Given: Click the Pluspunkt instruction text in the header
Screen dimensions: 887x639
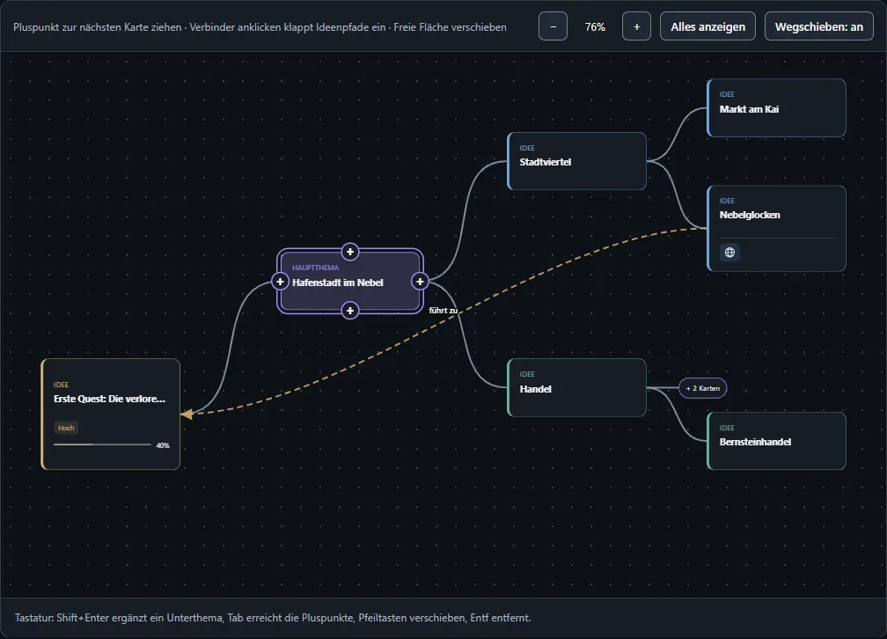Looking at the screenshot, I should [260, 27].
